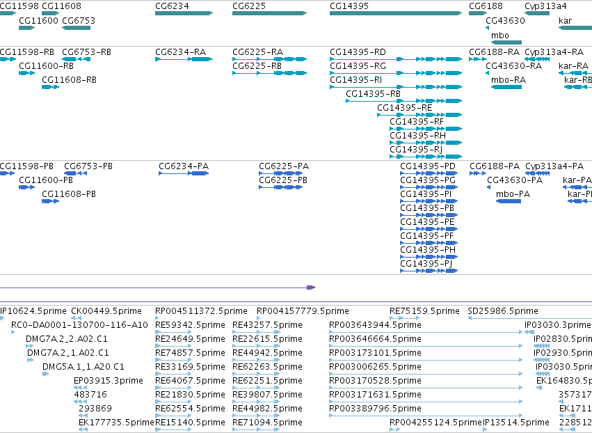The height and width of the screenshot is (433, 592).
Task: Select EST RE59342.5prime
Action: pos(173,332)
